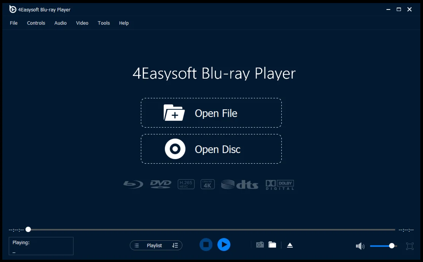Open the Tools menu

tap(104, 23)
